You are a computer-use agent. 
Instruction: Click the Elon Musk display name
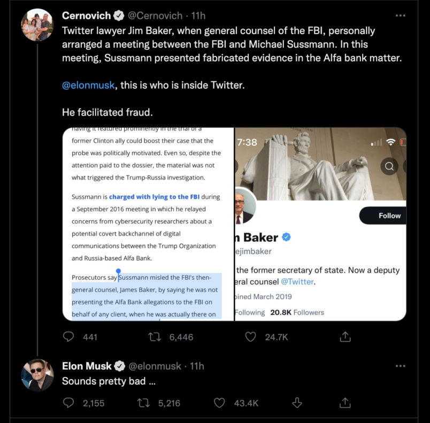point(87,366)
